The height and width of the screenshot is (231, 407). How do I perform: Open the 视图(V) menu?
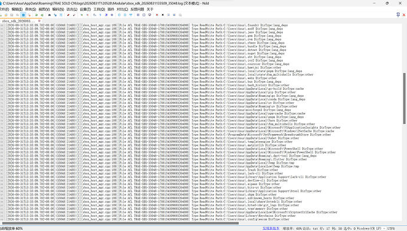tap(44, 9)
